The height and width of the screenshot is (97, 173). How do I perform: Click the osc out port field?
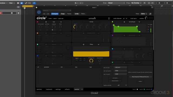click(120, 71)
